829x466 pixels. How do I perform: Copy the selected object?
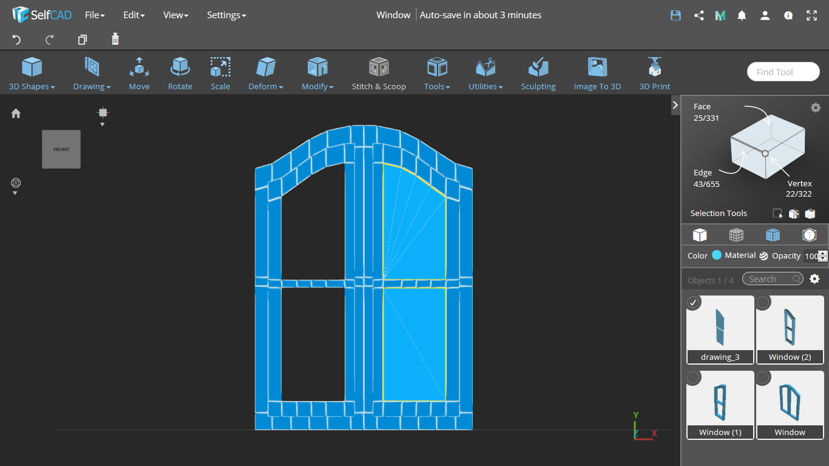(x=83, y=39)
